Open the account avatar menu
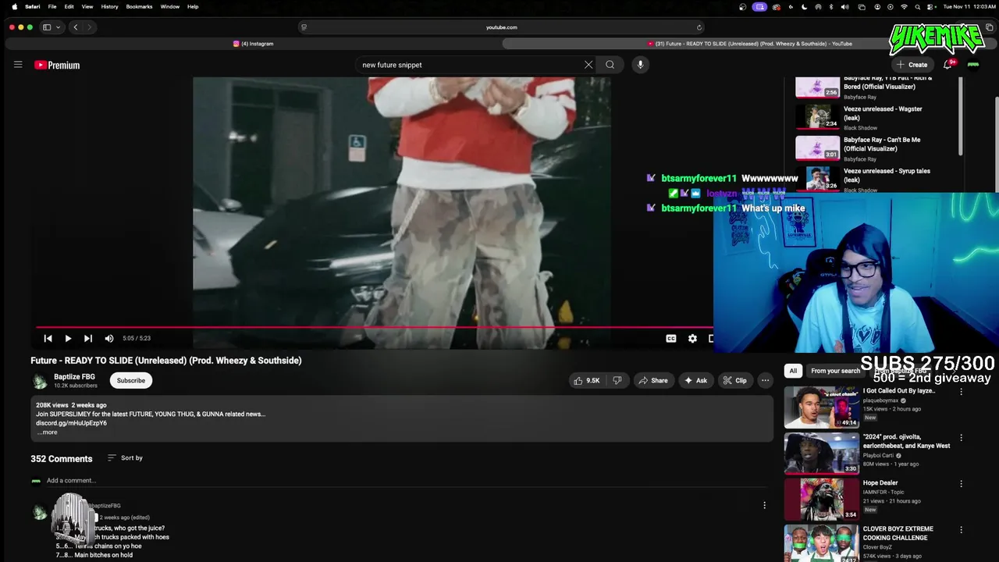The image size is (999, 562). pyautogui.click(x=973, y=65)
